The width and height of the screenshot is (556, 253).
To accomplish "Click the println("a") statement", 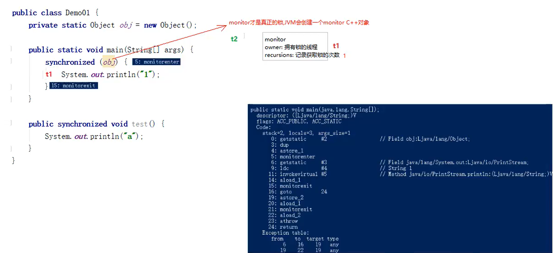I will (94, 136).
